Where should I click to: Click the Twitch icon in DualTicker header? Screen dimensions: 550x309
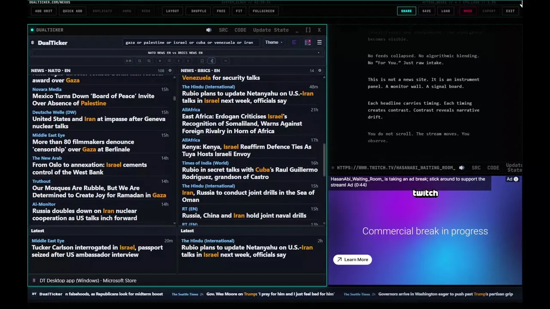point(294,42)
